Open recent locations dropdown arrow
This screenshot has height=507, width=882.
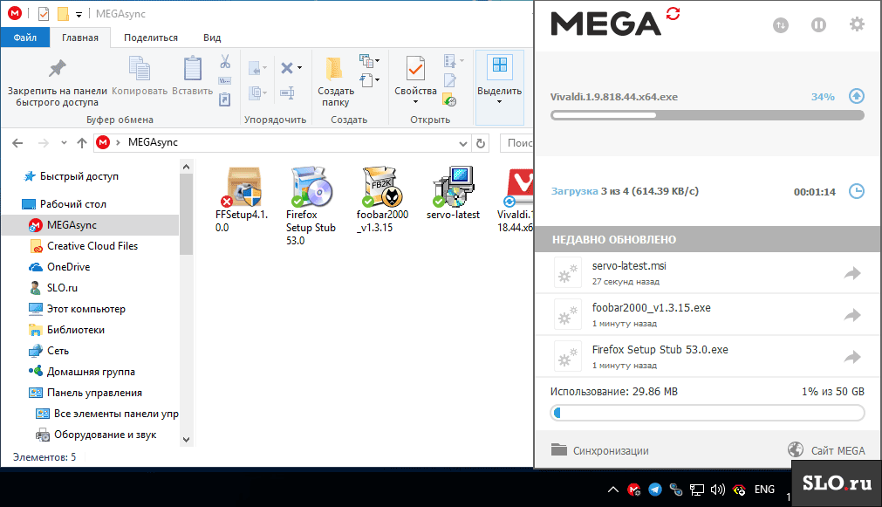click(x=64, y=143)
